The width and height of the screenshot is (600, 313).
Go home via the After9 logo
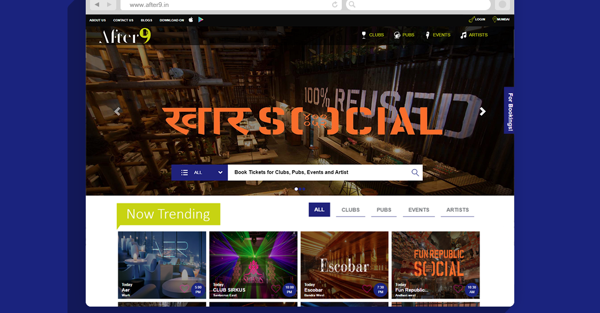[125, 36]
